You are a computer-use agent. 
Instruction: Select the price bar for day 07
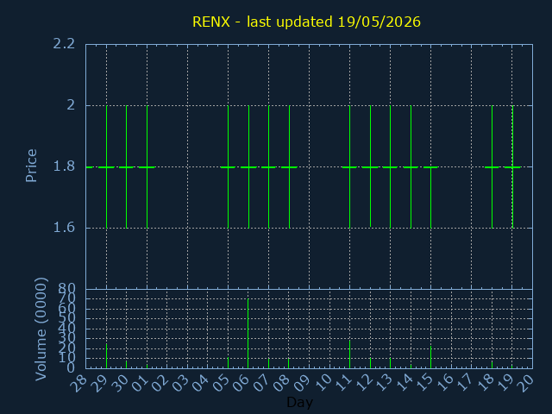tap(268, 166)
